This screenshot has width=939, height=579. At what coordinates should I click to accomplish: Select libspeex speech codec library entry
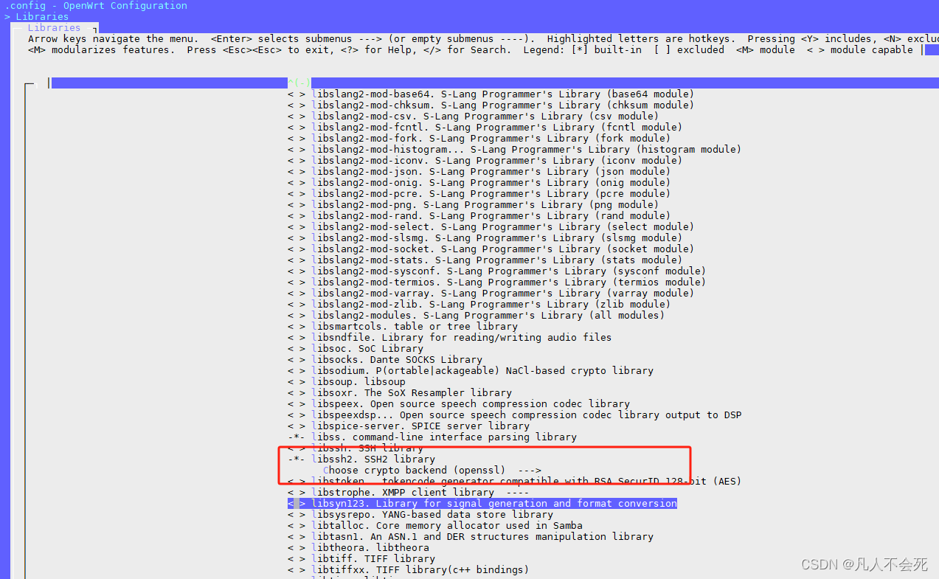pos(459,404)
